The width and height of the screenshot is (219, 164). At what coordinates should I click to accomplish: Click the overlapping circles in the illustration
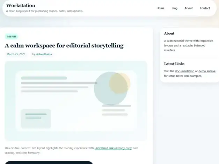click(x=112, y=88)
